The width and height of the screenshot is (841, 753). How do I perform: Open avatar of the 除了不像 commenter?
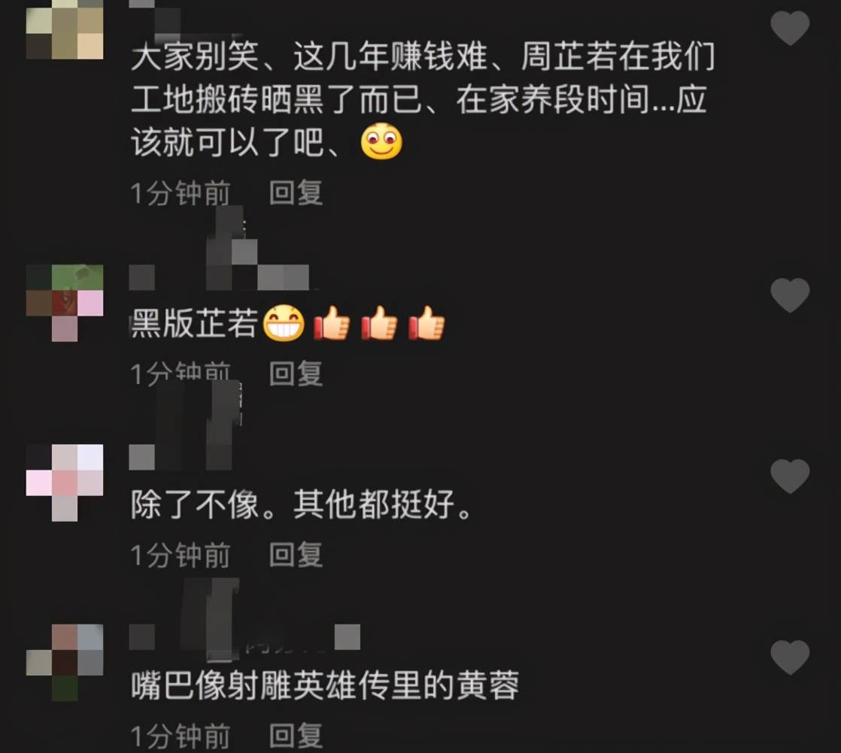coord(65,483)
